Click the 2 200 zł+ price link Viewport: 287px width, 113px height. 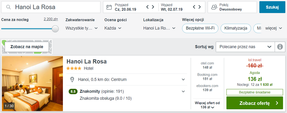51,19
